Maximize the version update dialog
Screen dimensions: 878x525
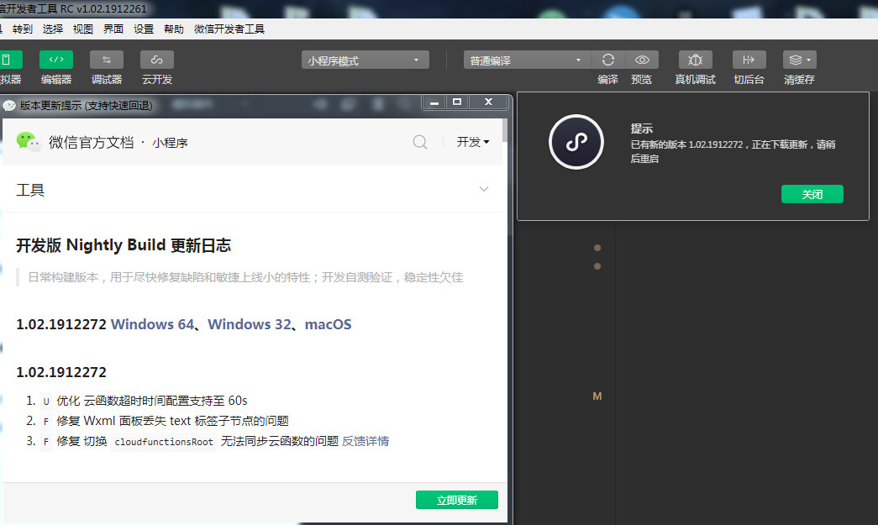pyautogui.click(x=457, y=102)
